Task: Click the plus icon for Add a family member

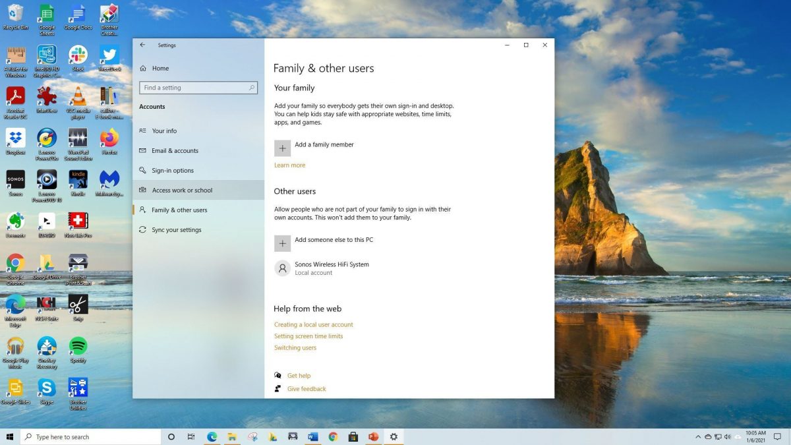Action: pyautogui.click(x=282, y=148)
